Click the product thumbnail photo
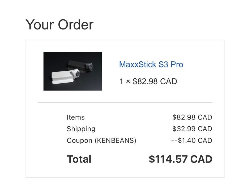Screen dimensions: 239x188 (x=72, y=71)
